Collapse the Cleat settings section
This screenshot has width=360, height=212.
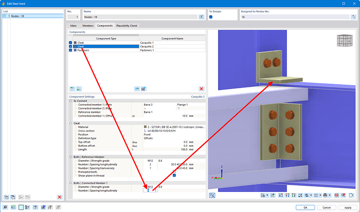pos(70,123)
